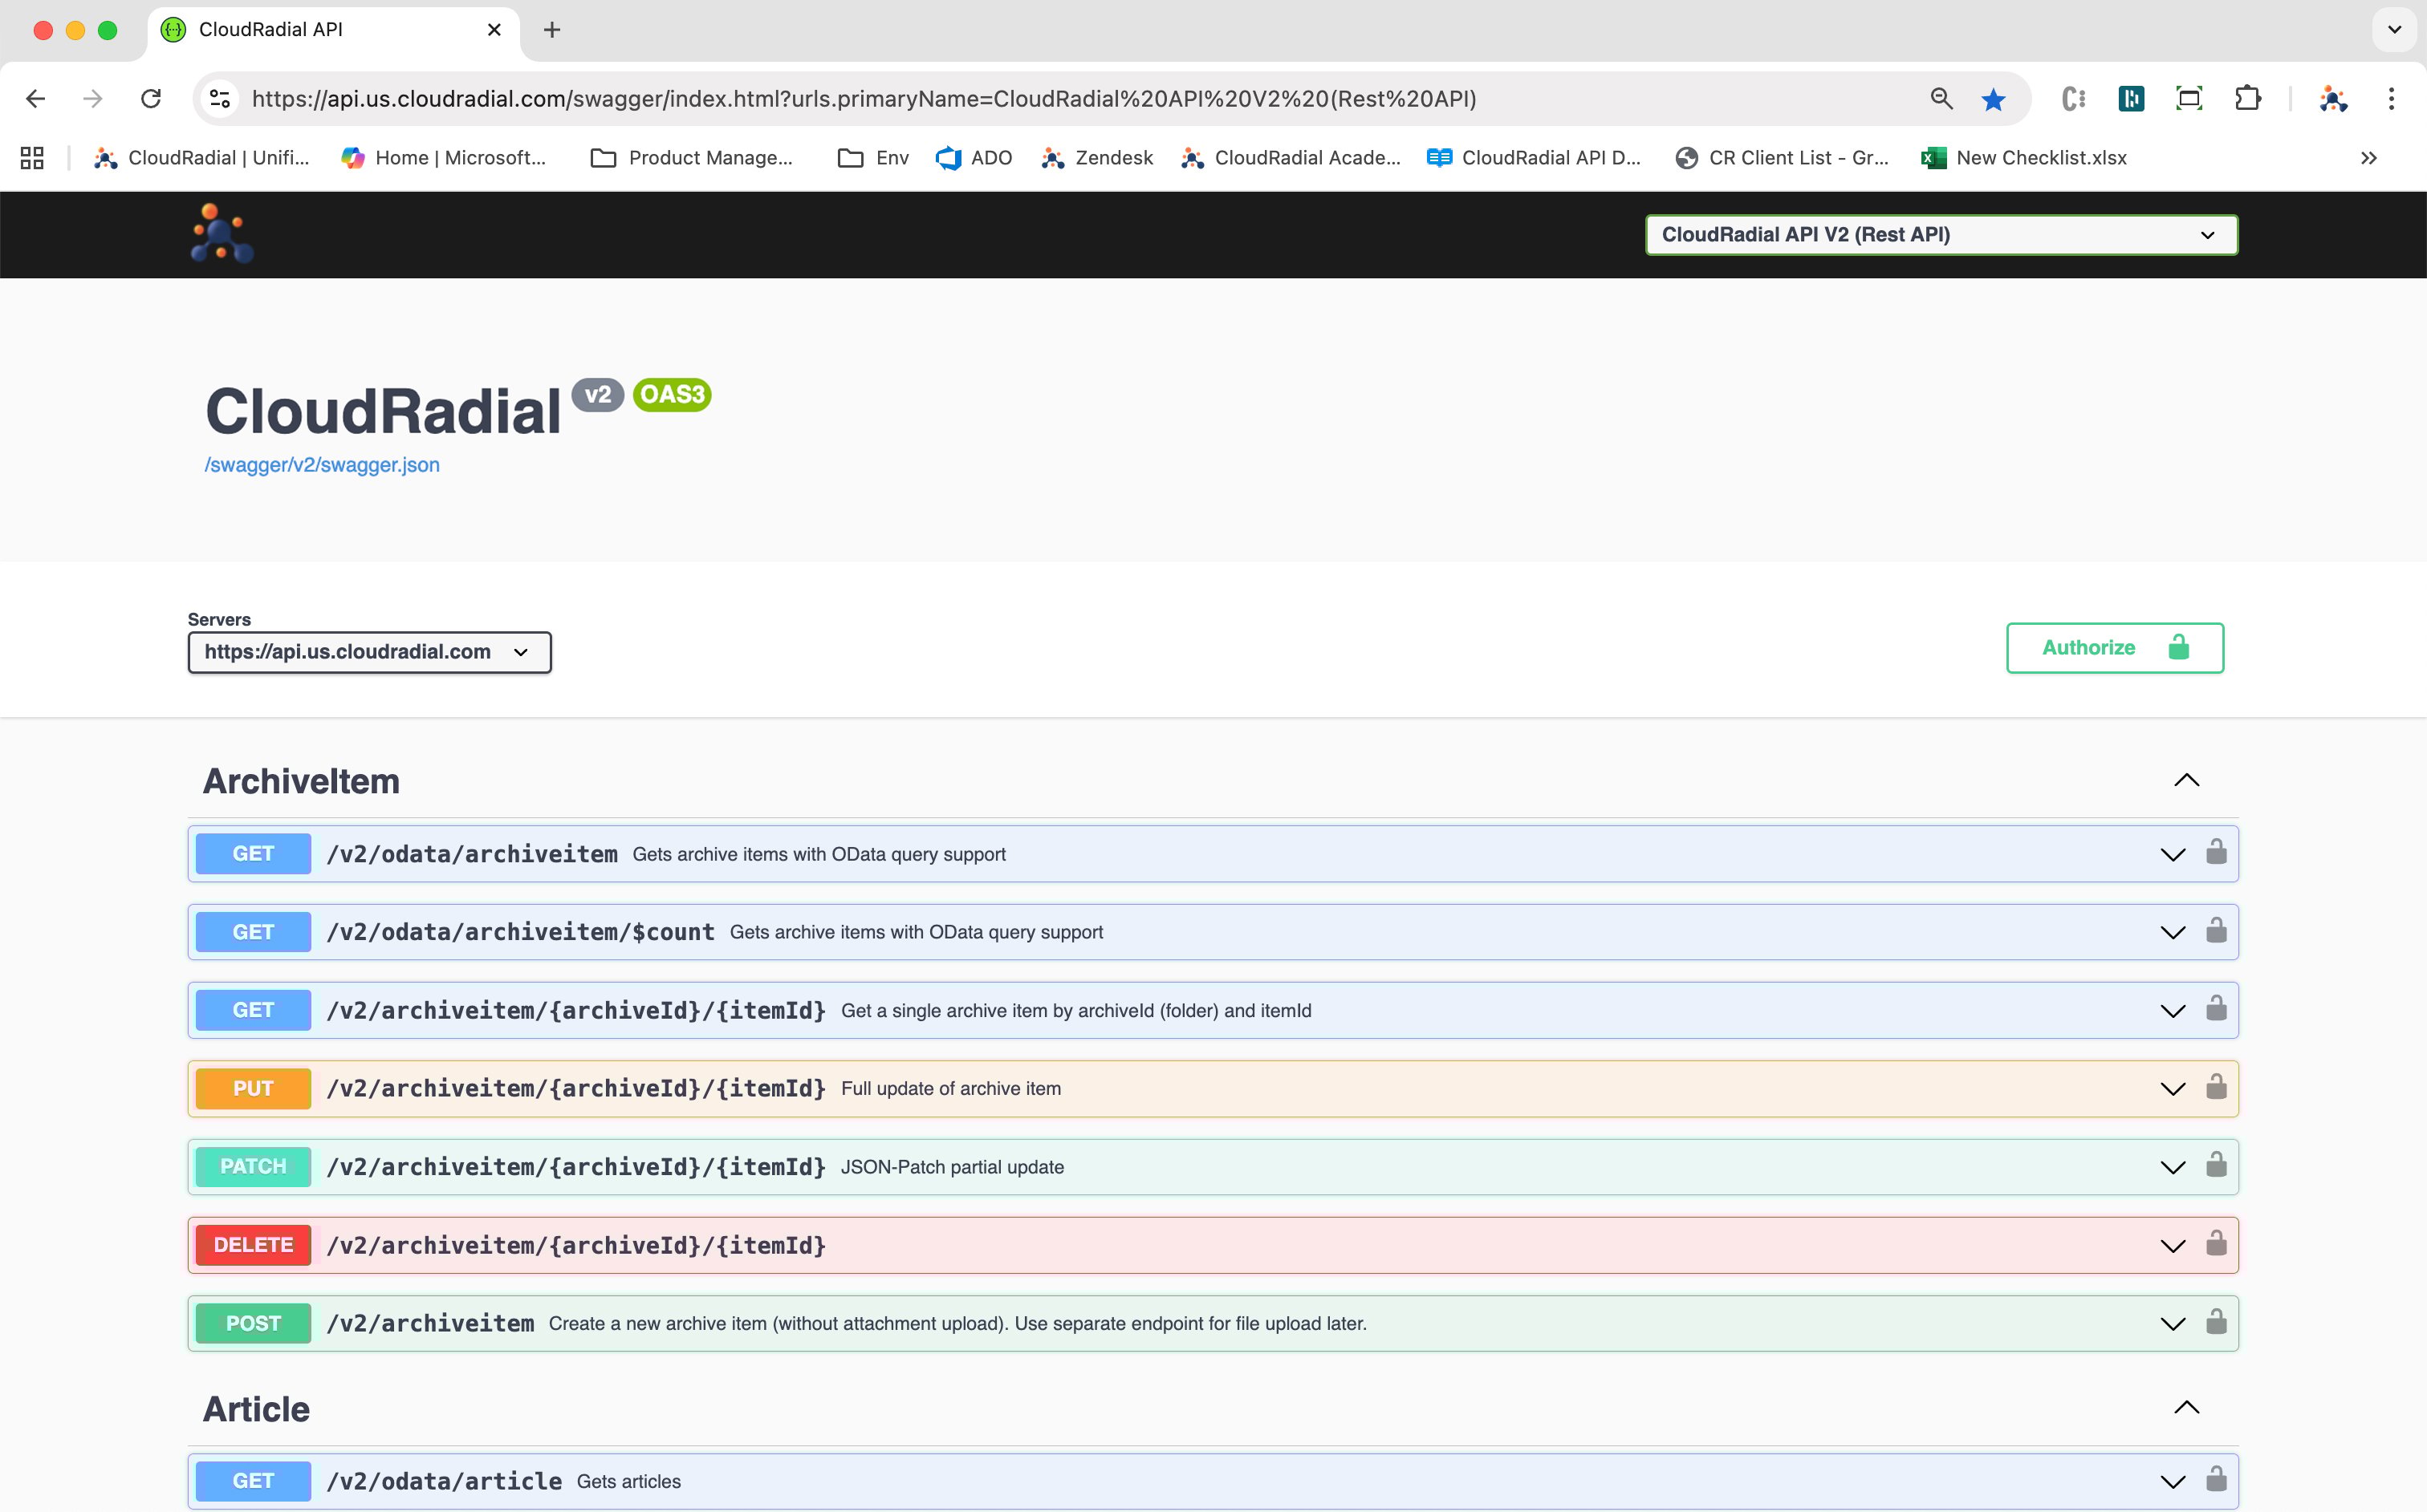The height and width of the screenshot is (1512, 2427).
Task: Expand GET /v2/odata/article chevron
Action: [x=2172, y=1482]
